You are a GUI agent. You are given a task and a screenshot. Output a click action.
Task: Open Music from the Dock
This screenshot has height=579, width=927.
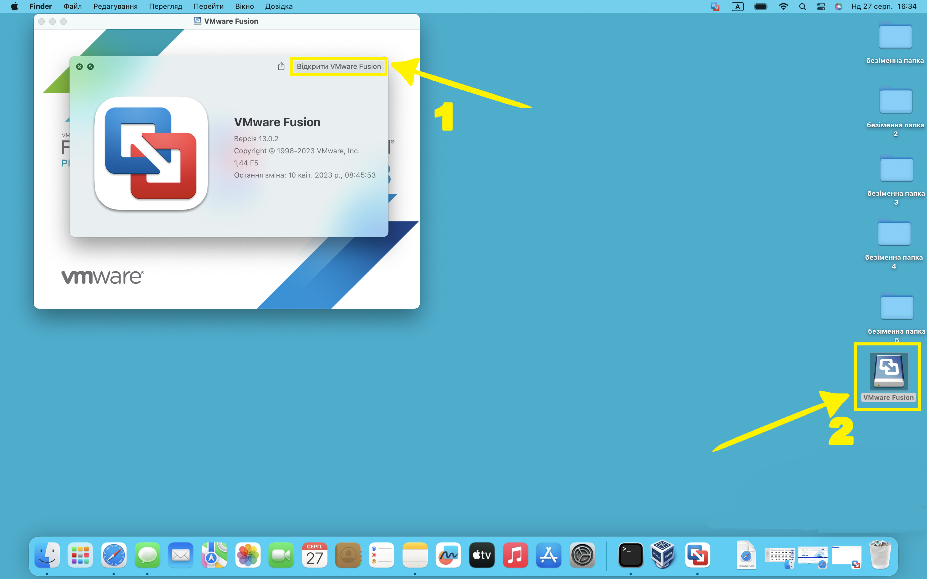515,555
